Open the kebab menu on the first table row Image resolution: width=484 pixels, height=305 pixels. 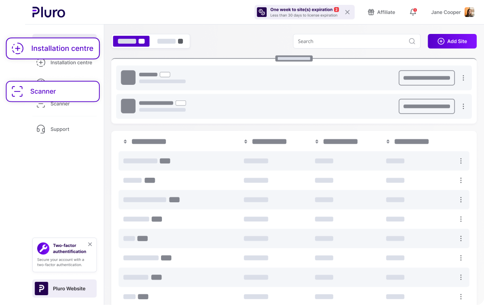[461, 161]
